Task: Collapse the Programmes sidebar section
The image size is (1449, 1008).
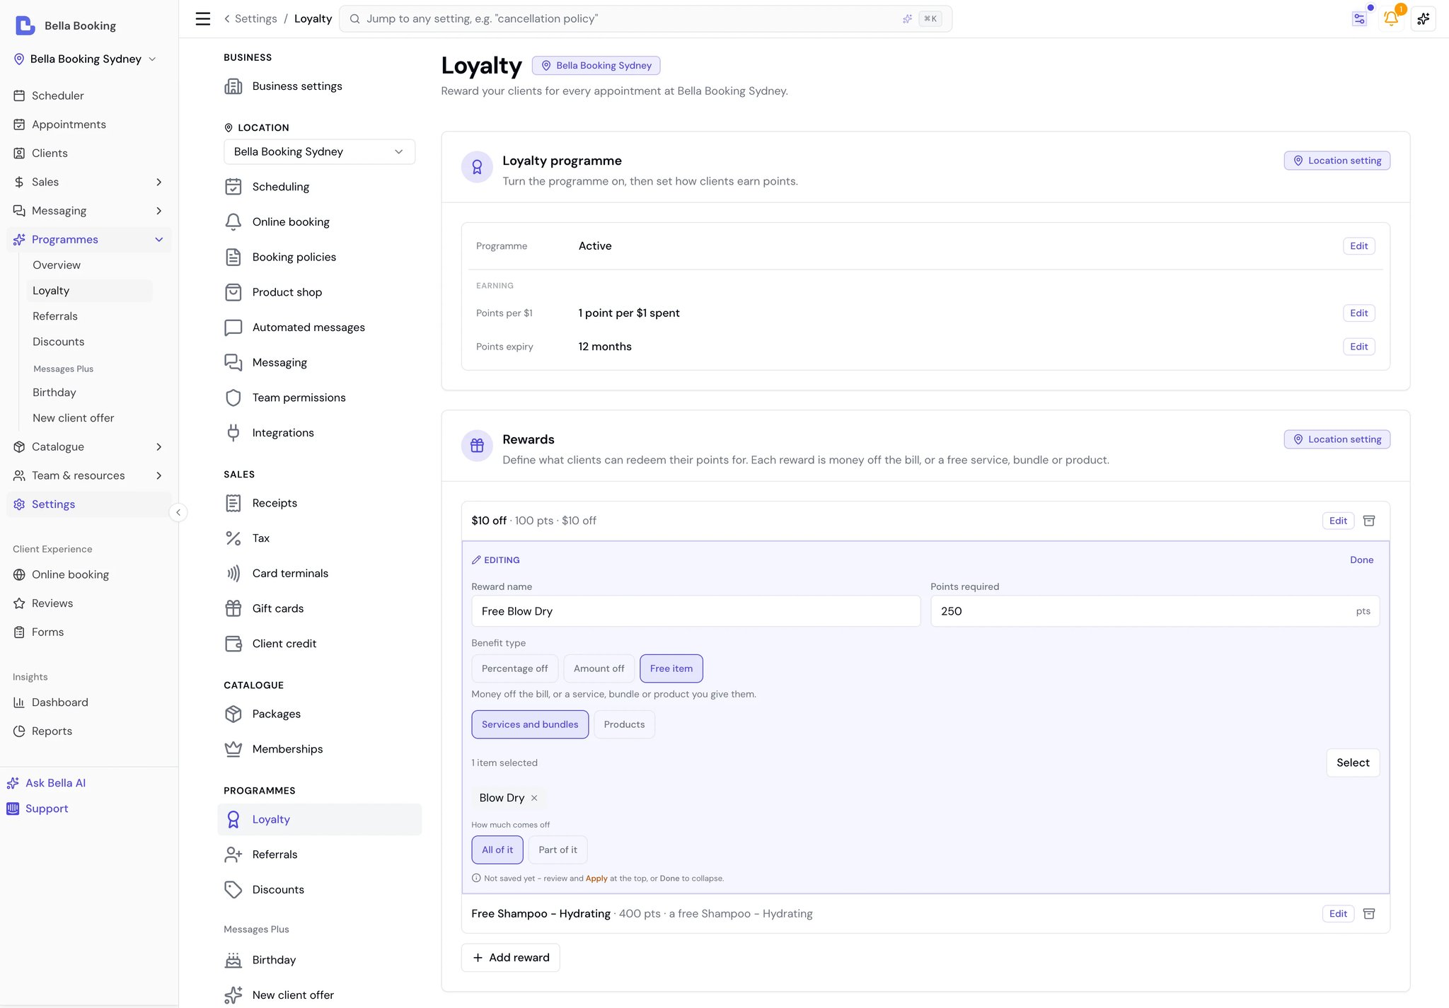Action: coord(89,239)
